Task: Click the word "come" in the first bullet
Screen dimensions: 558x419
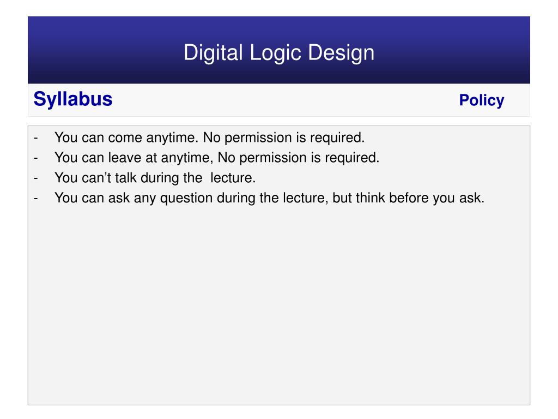Action: coord(125,138)
